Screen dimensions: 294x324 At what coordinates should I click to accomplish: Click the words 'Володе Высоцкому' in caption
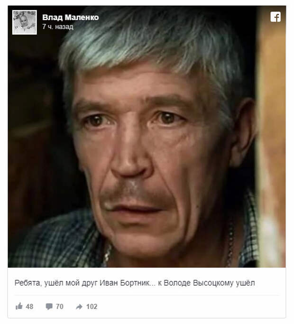point(199,283)
